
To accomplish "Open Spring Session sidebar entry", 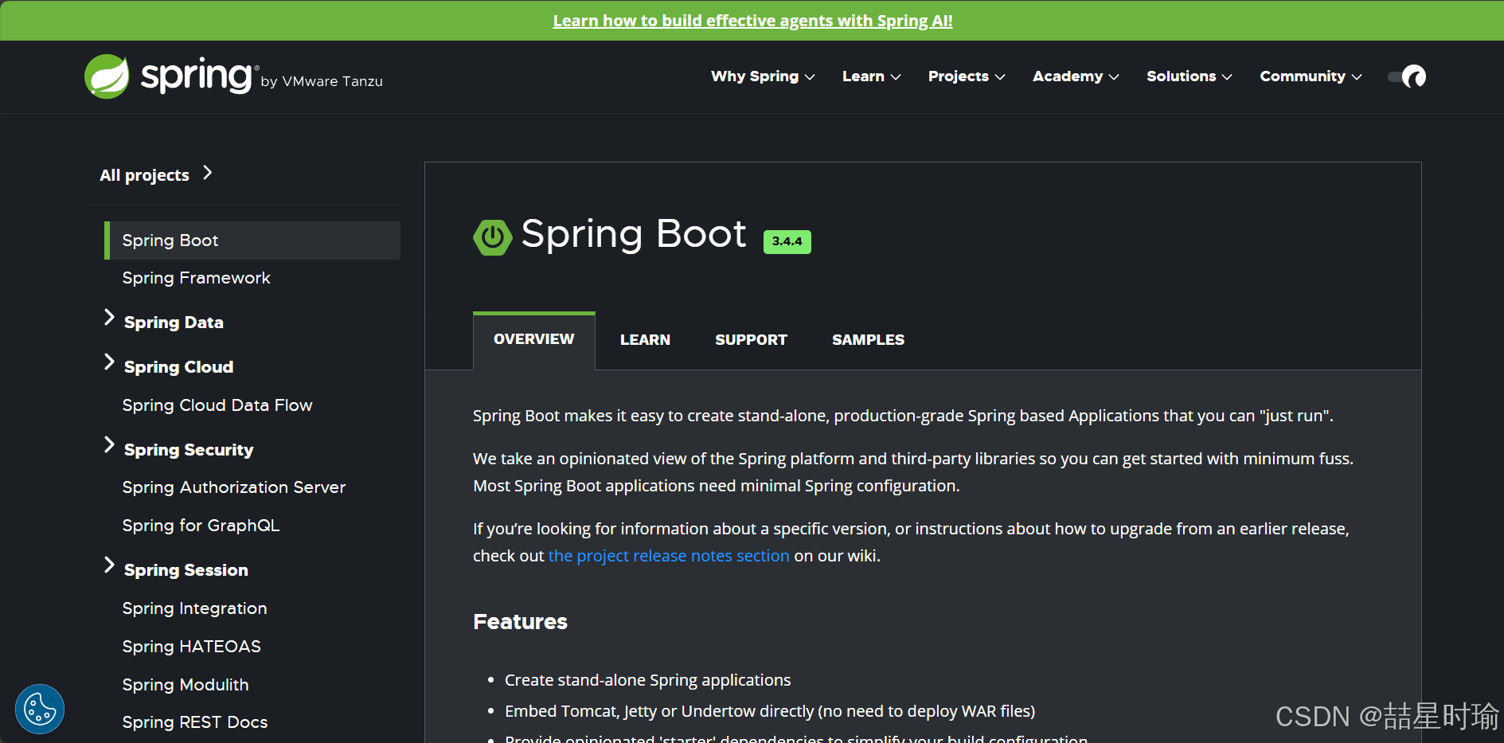I will pos(186,570).
